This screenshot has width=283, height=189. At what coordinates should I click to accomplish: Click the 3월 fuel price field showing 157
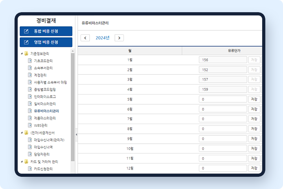click(223, 80)
